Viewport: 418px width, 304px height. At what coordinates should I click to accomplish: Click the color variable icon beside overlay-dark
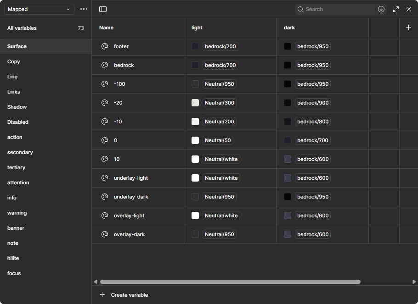(104, 234)
